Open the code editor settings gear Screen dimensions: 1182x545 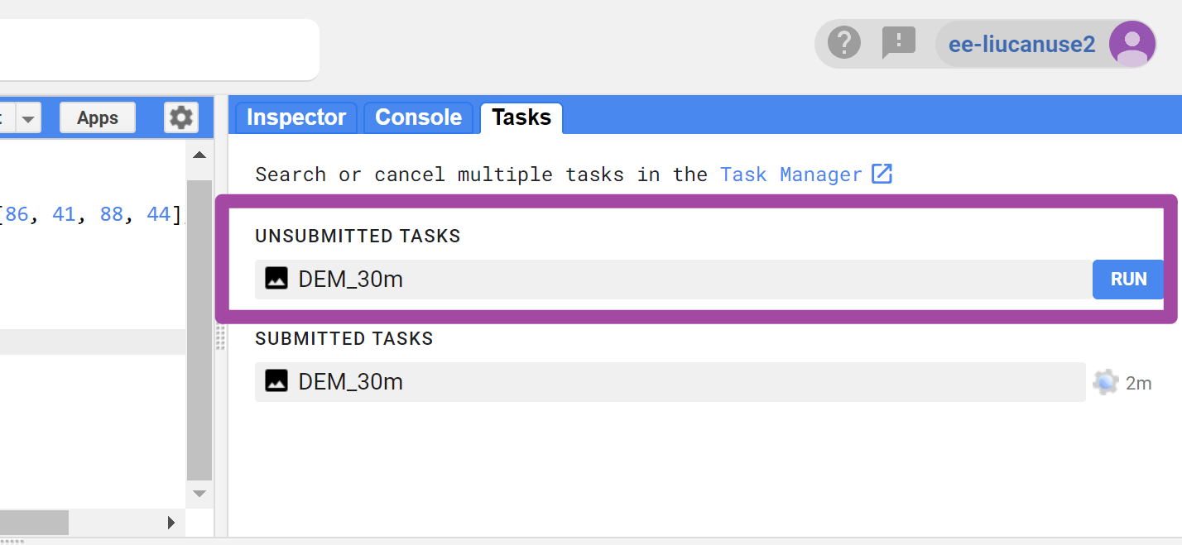click(x=180, y=117)
